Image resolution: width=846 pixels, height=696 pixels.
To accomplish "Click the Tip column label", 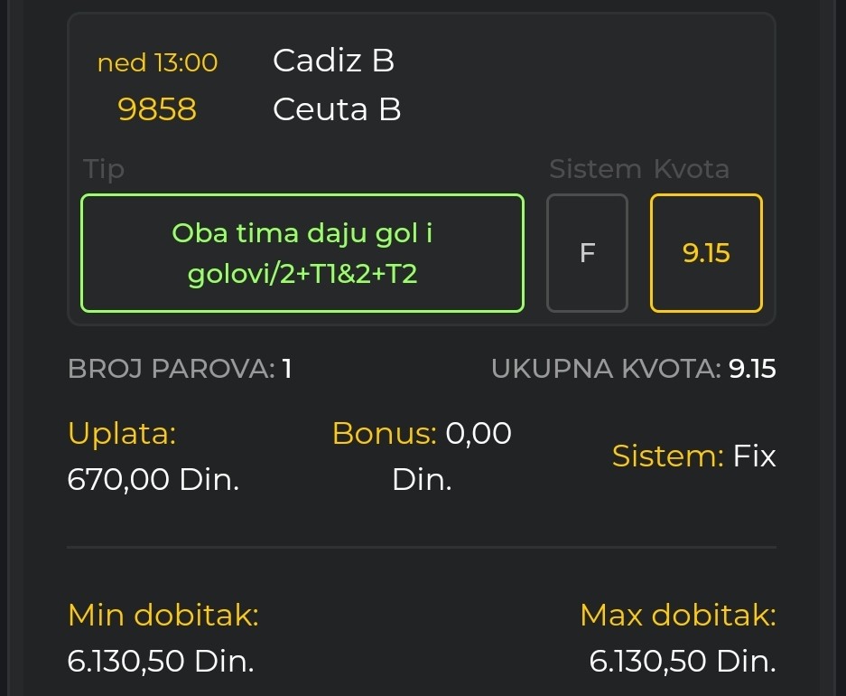I will tap(104, 169).
